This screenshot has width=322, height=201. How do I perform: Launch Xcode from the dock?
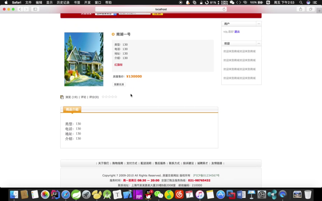click(128, 194)
